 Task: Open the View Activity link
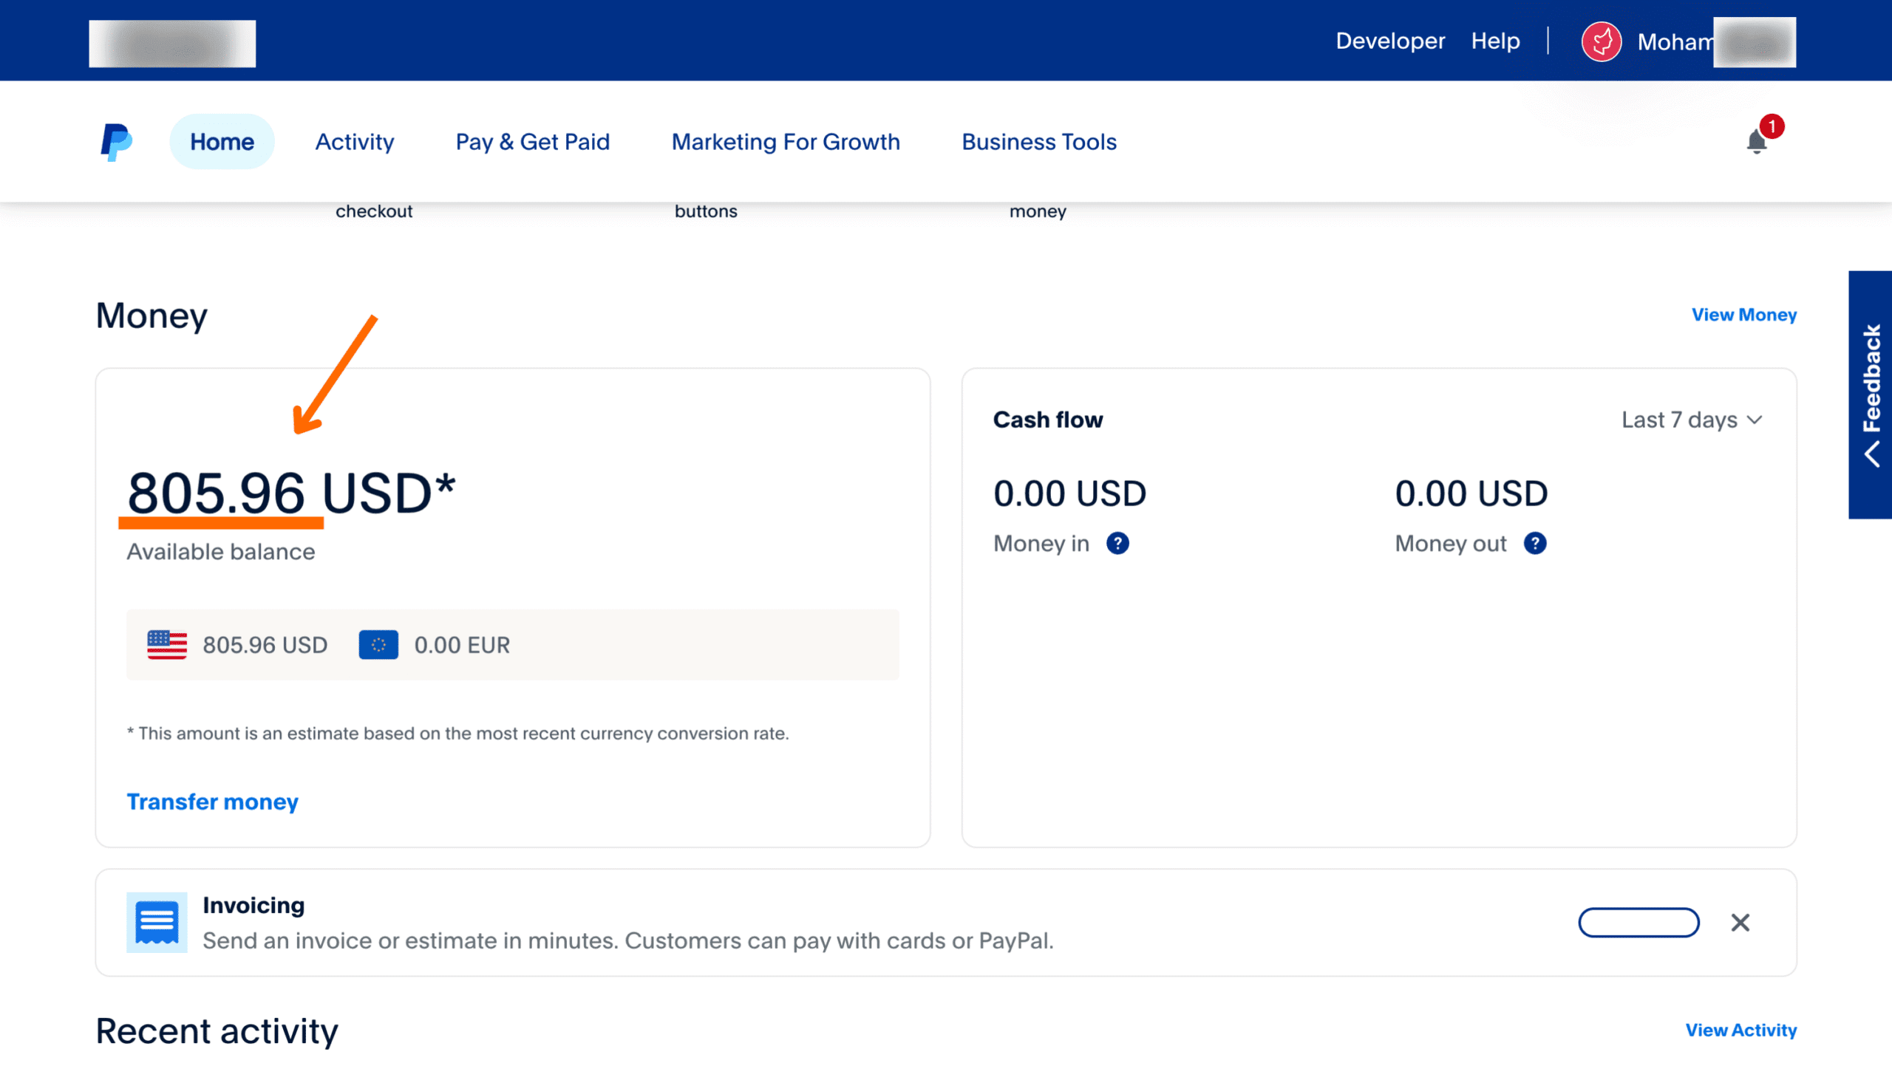1740,1031
